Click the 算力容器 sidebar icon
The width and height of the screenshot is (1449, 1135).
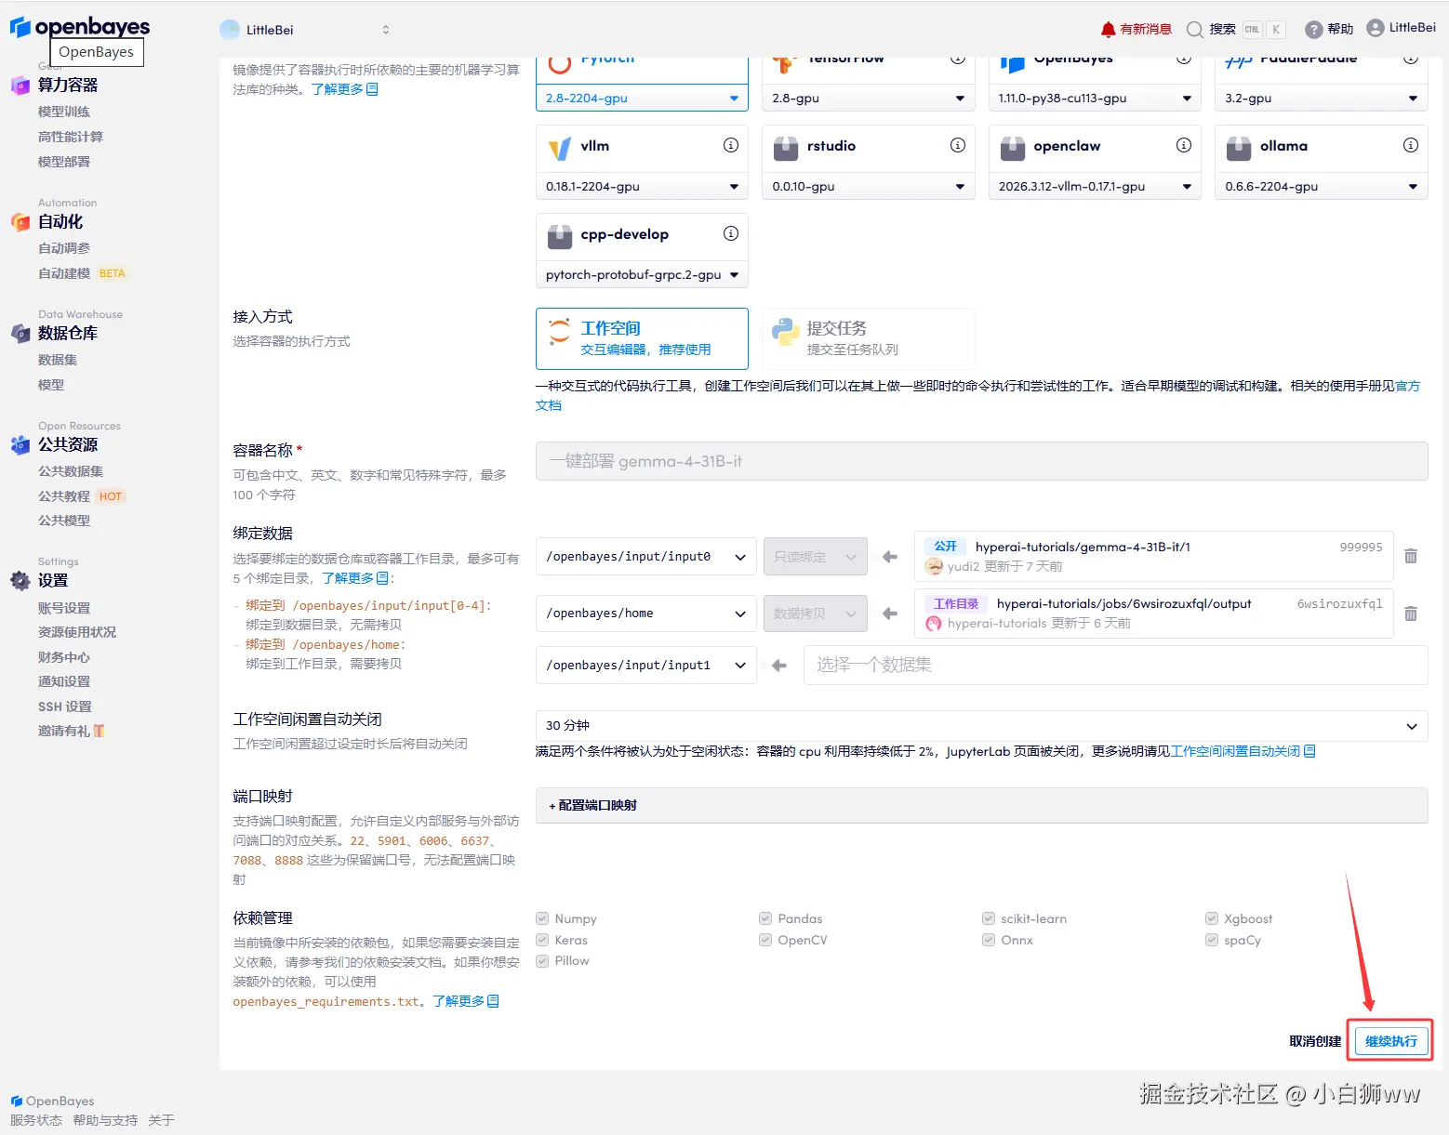pos(20,86)
